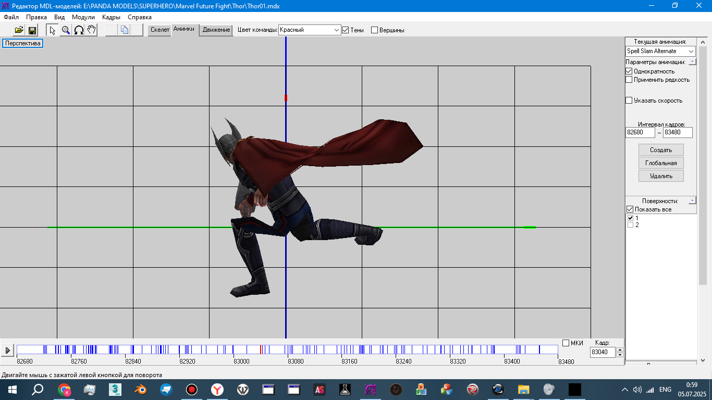Collapse the Поверхности panel section
The image size is (712, 400).
[x=692, y=201]
